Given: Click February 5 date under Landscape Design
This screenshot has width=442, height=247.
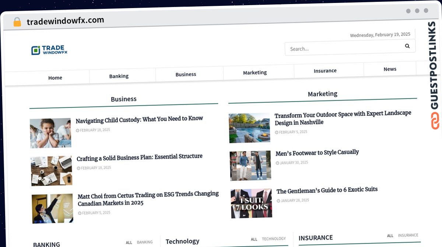Looking at the screenshot, I should click(291, 132).
